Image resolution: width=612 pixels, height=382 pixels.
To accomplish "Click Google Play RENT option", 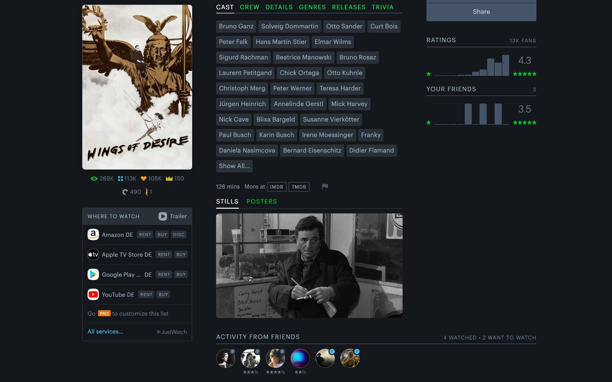I will [164, 275].
